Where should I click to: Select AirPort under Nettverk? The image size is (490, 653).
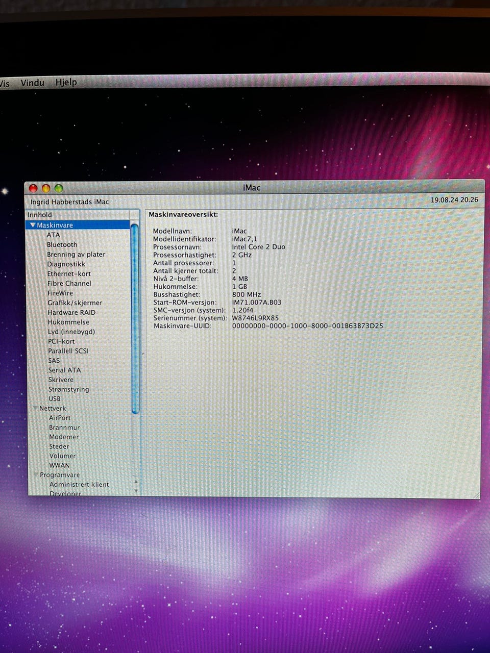60,417
